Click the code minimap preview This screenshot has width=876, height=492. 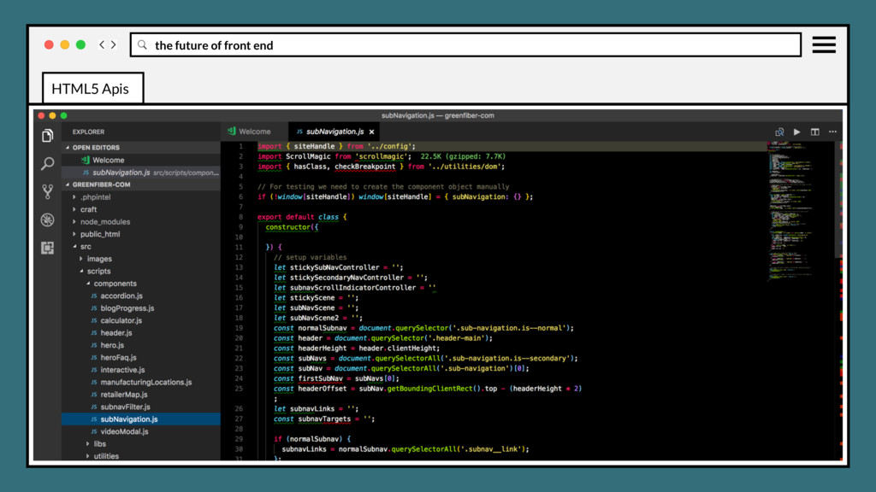pos(802,205)
